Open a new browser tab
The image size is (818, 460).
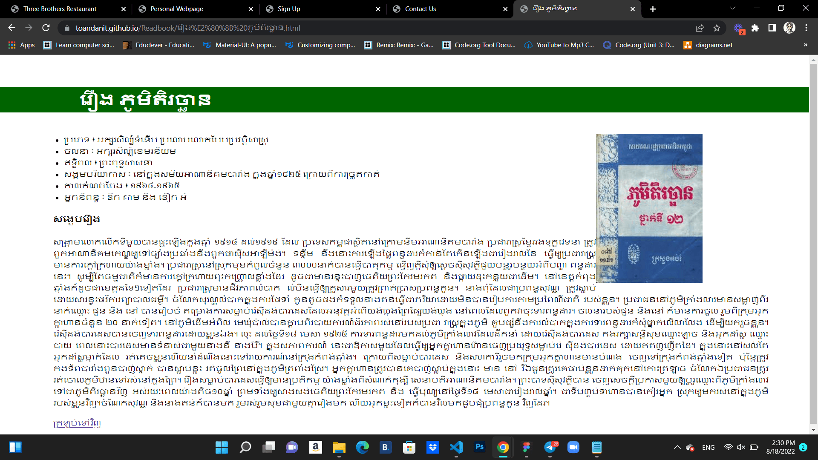(653, 9)
